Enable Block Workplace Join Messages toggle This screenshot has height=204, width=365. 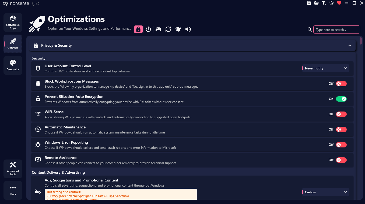pos(341,84)
